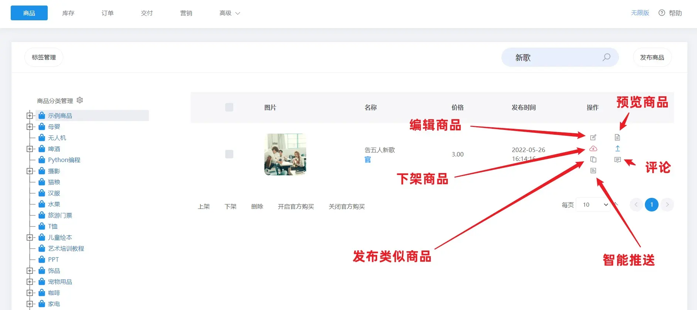The width and height of the screenshot is (697, 310).
Task: Toggle the select-all checkbox in table header
Action: (229, 107)
